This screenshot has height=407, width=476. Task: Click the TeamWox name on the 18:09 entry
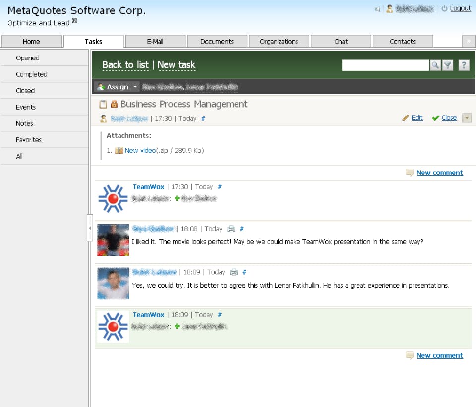click(x=149, y=315)
